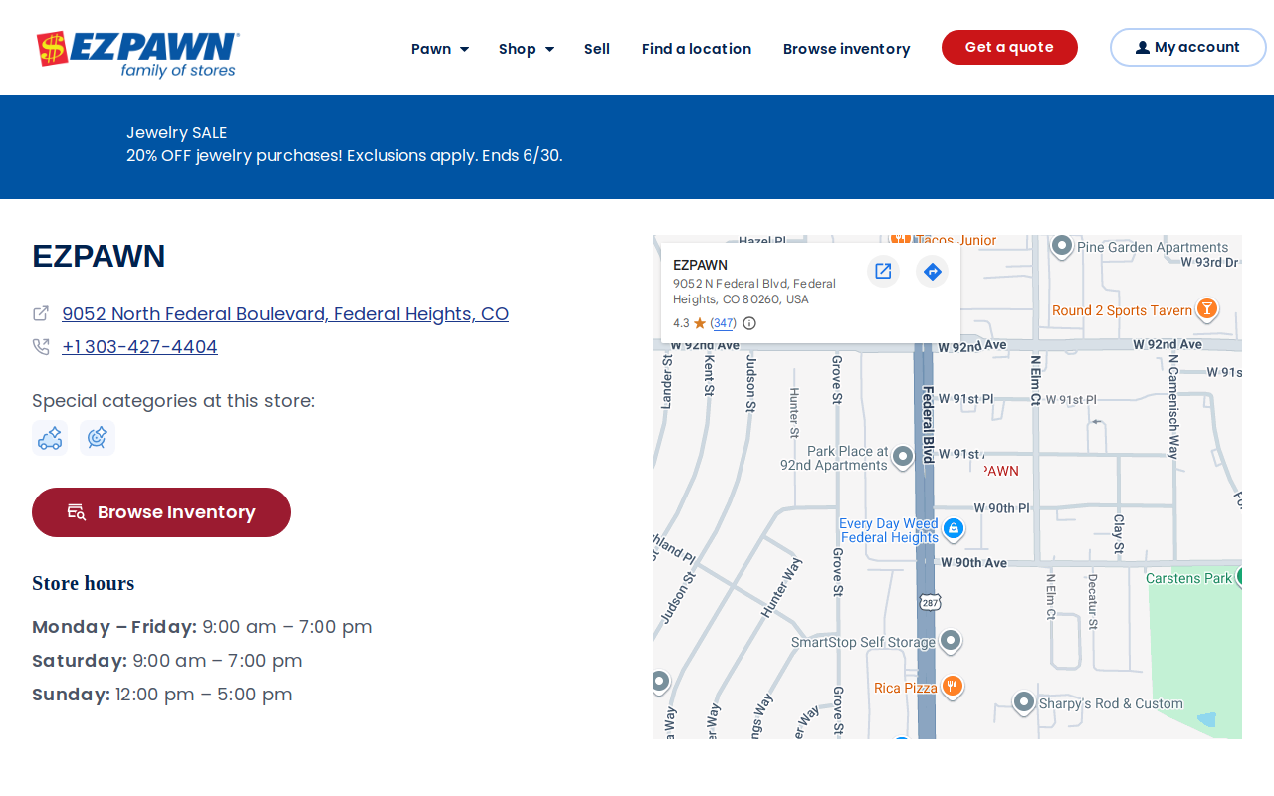Screen dimensions: 1274x796
Task: Expand the Shop dropdown menu
Action: click(x=527, y=49)
